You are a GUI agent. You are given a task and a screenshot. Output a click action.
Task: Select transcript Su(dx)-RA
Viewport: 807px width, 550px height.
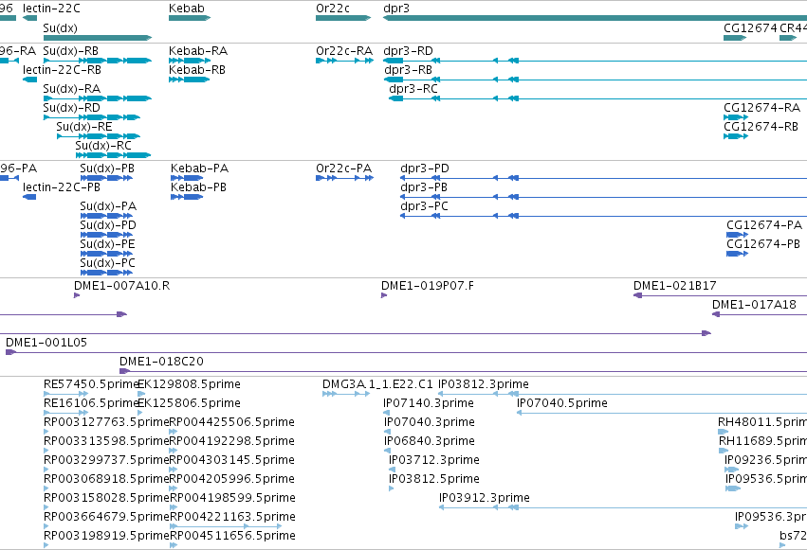click(98, 98)
